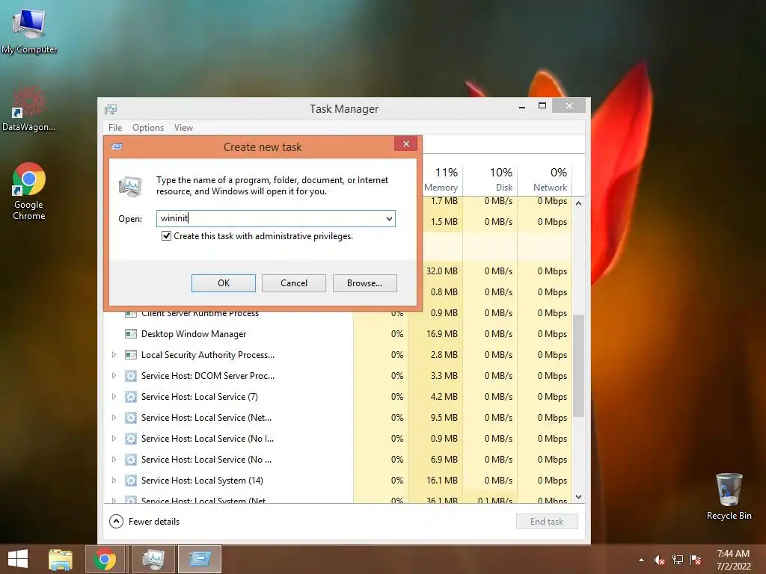The width and height of the screenshot is (766, 574).
Task: Open Action Center flag icon
Action: 696,560
